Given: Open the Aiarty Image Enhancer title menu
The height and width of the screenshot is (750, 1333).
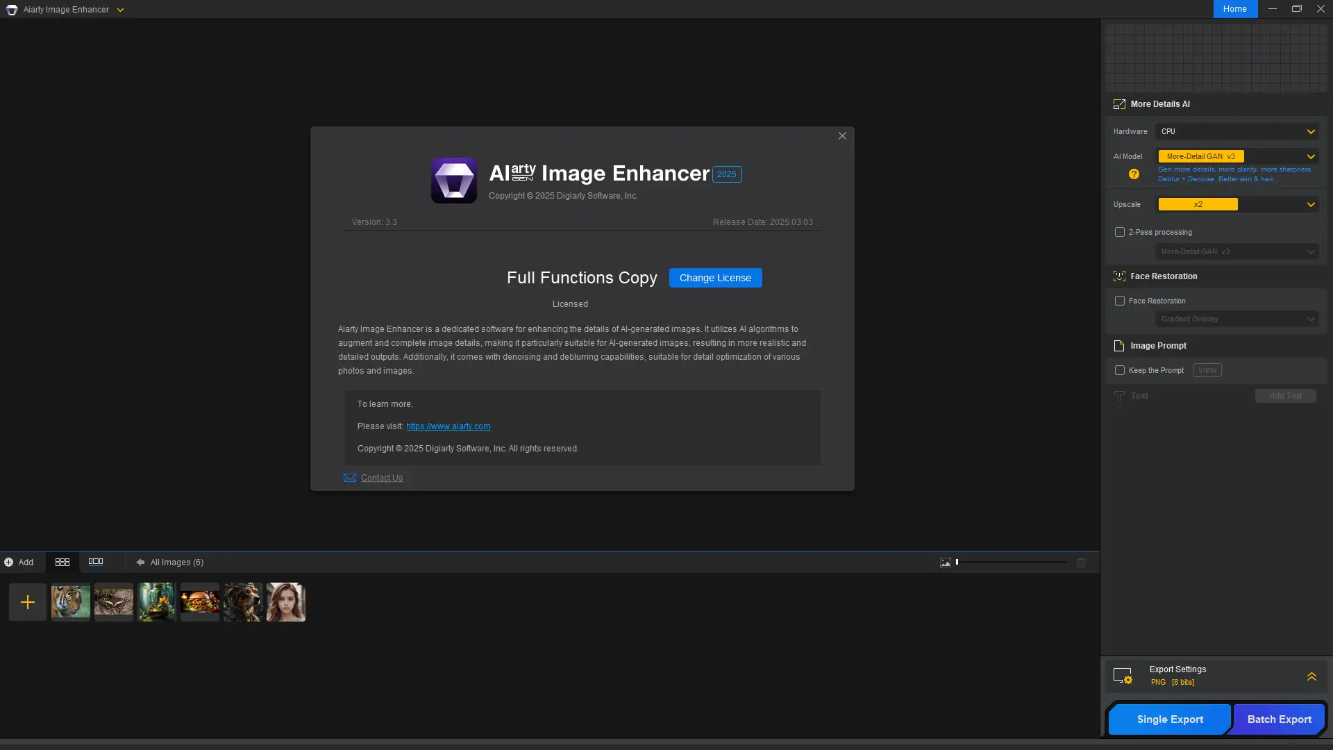Looking at the screenshot, I should (120, 10).
